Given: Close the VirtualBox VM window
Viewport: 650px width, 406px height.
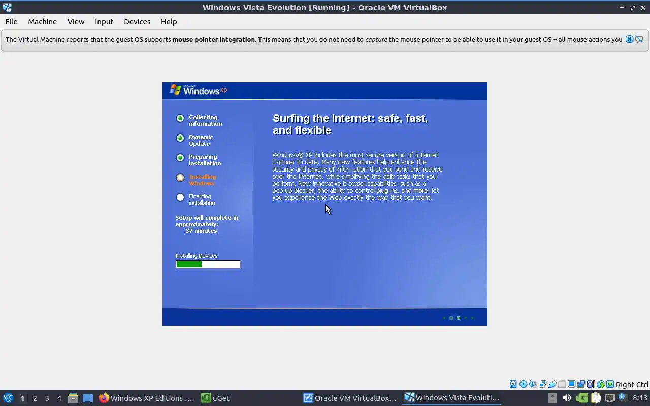Looking at the screenshot, I should 642,7.
